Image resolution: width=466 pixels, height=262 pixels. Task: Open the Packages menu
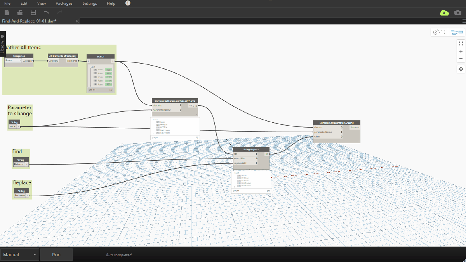click(64, 3)
